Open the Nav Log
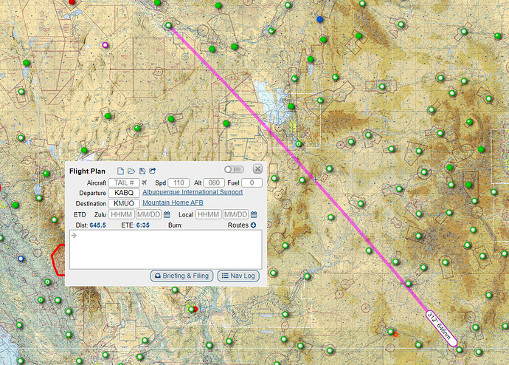Screen dimensions: 509x365 (x=239, y=276)
